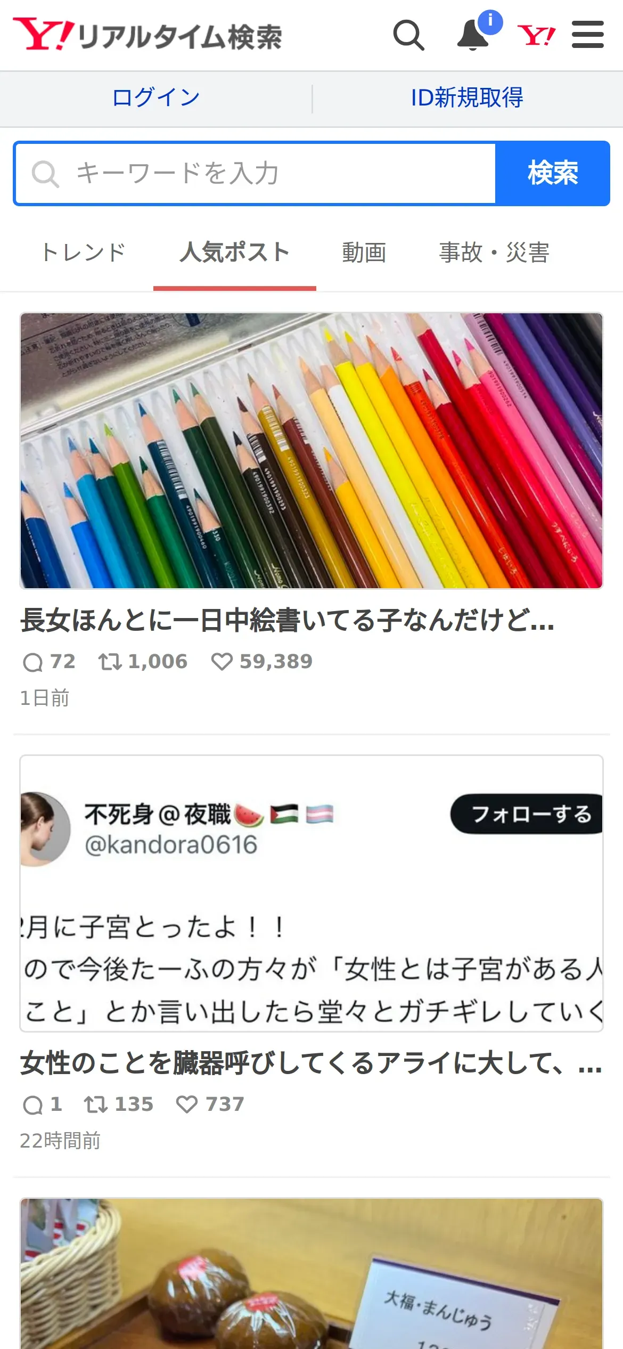
Task: Click heart icon showing 59,389 likes
Action: (x=222, y=662)
